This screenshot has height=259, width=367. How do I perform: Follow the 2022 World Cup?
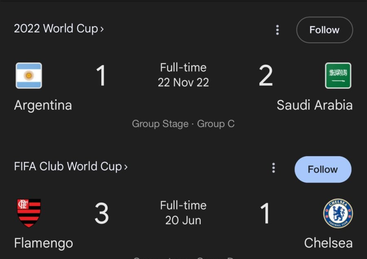325,30
